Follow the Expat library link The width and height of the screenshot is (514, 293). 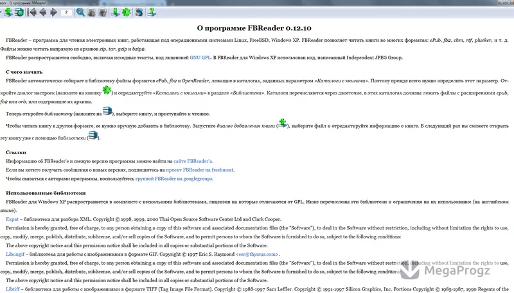tap(12, 219)
